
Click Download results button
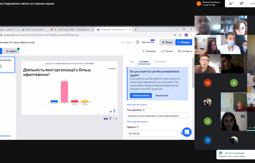coord(141,95)
